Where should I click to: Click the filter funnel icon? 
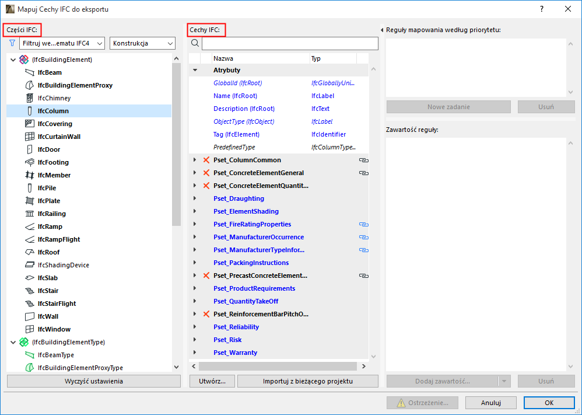(x=12, y=43)
